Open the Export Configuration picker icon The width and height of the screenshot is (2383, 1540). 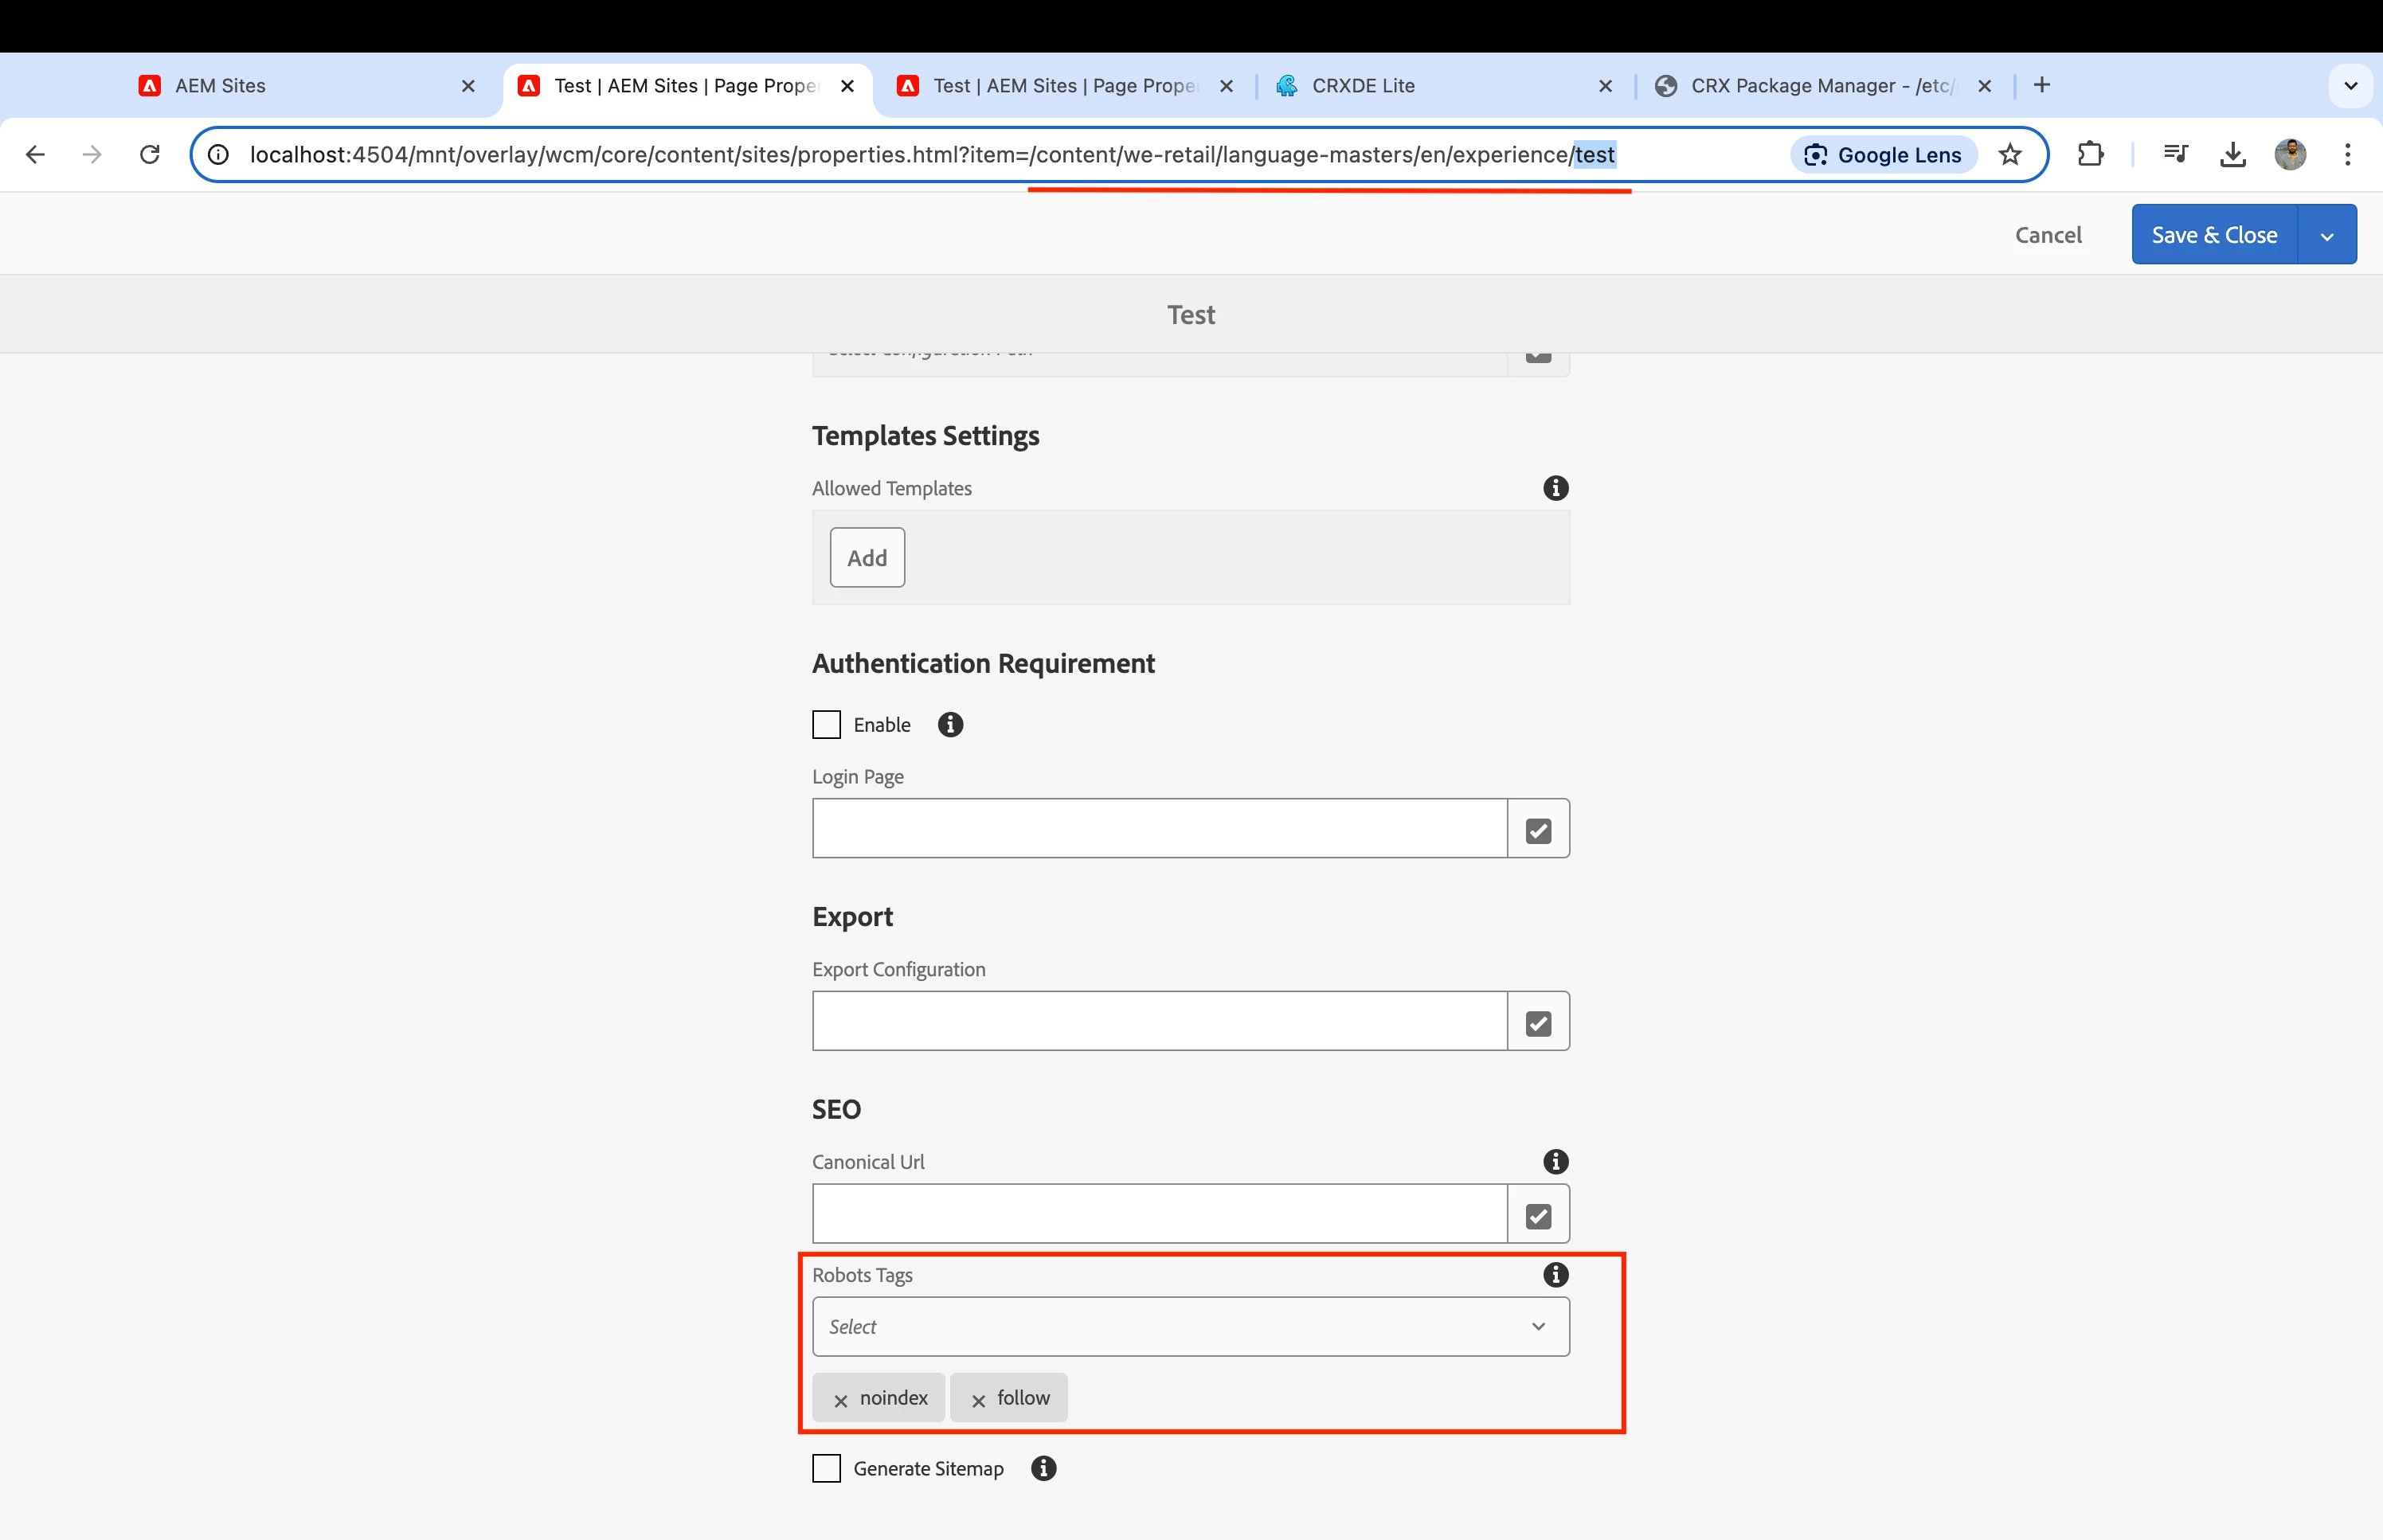click(1538, 1022)
